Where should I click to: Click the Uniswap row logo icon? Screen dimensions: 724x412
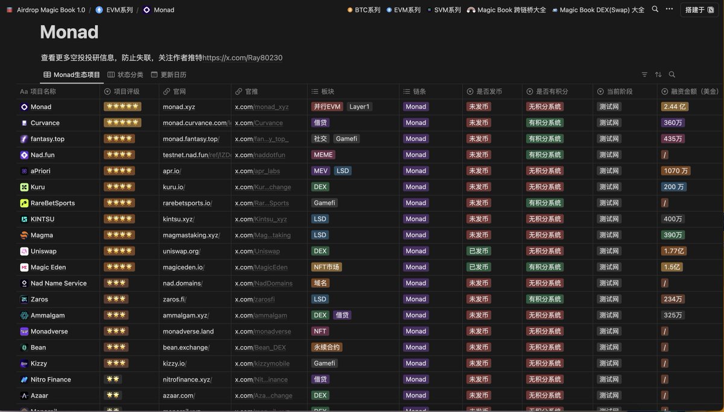point(24,251)
